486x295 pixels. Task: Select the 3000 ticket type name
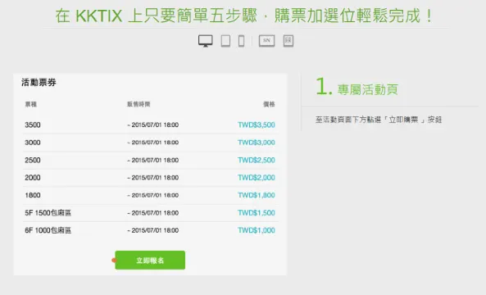33,143
